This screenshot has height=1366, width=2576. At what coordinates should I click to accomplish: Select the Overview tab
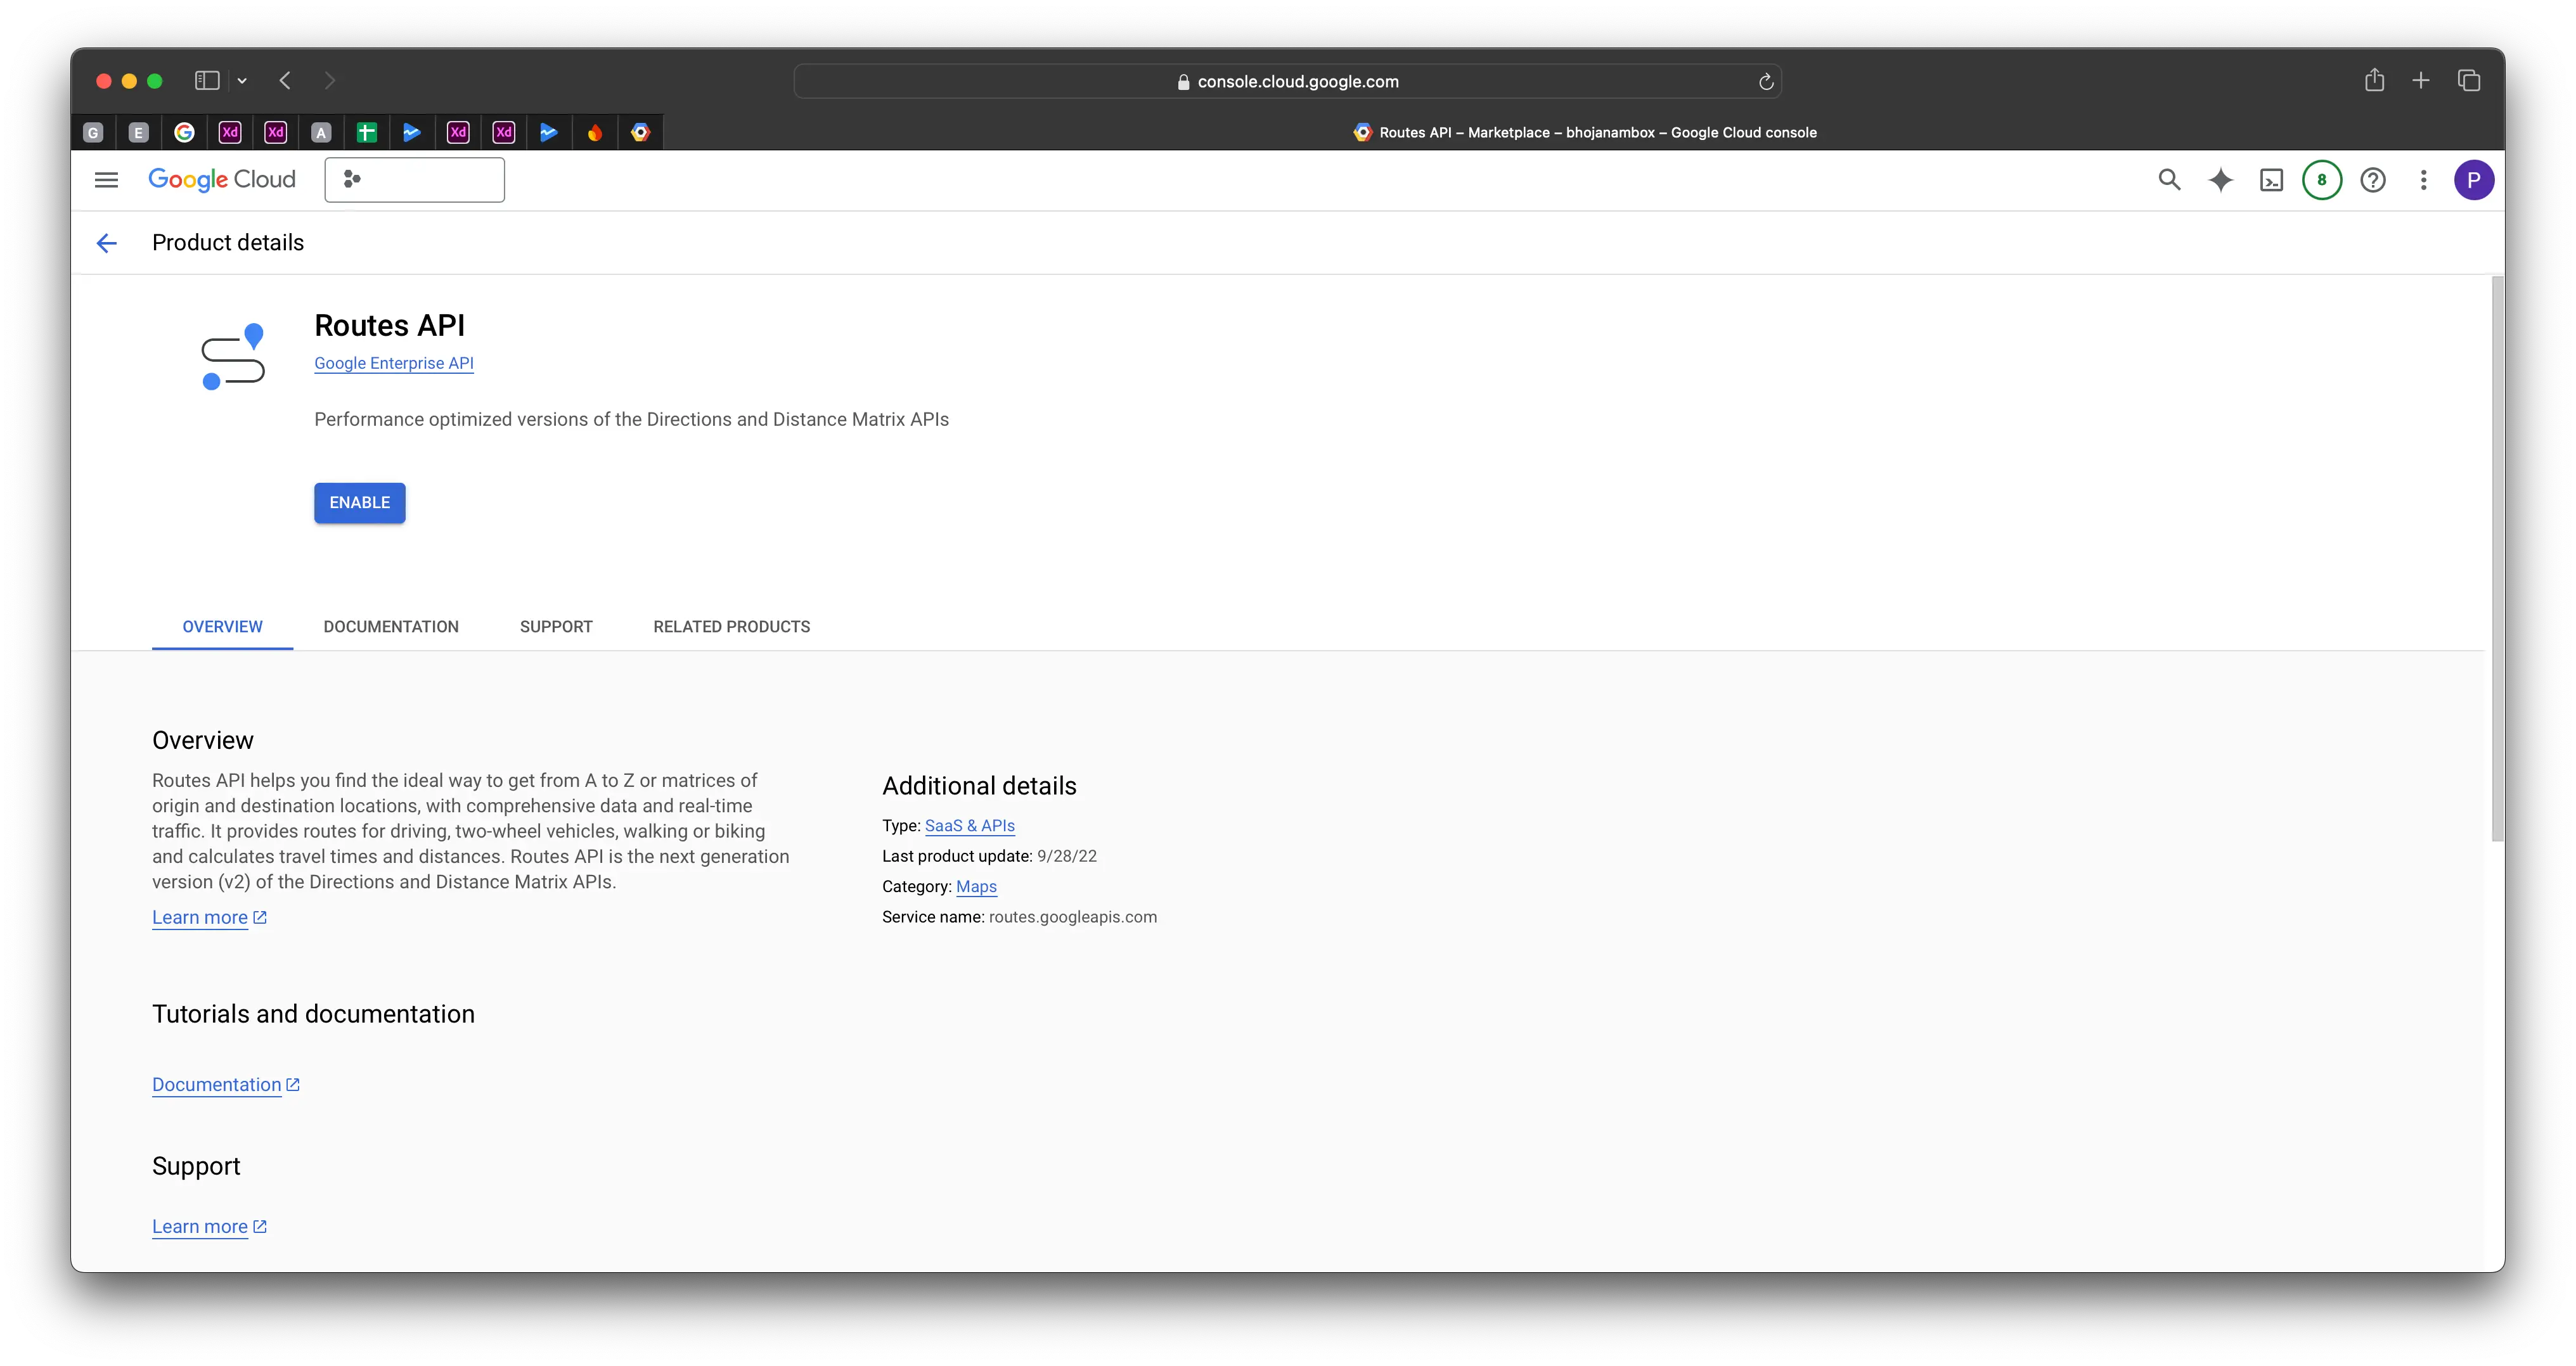222,627
